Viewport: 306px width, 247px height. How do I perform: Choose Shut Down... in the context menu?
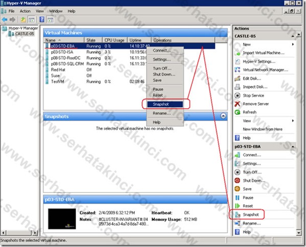165,75
